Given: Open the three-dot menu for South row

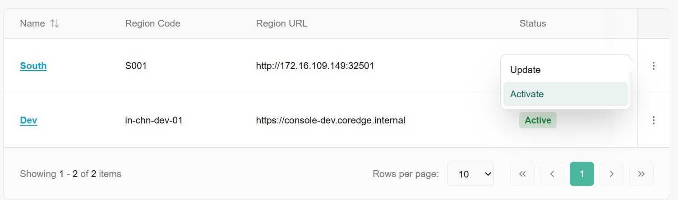Looking at the screenshot, I should click(x=653, y=66).
